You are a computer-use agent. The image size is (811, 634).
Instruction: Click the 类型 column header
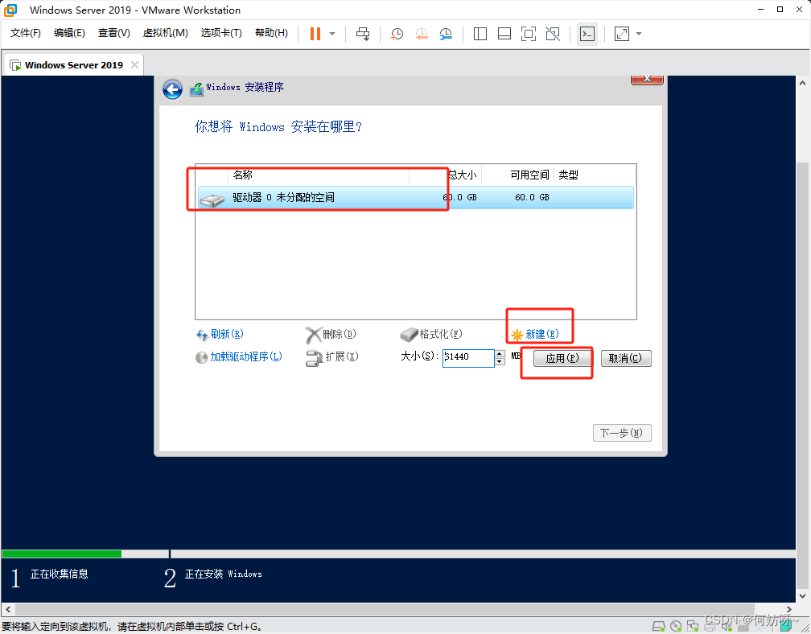point(595,175)
